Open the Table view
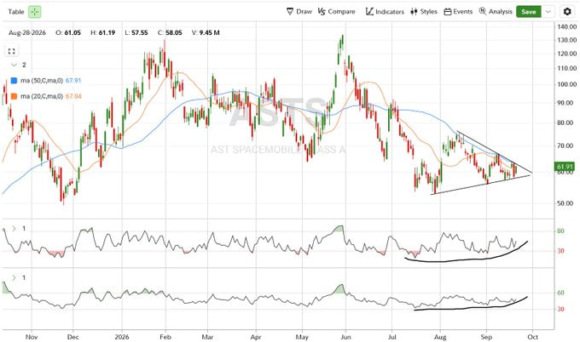Screen dimensions: 580x342 (16, 12)
